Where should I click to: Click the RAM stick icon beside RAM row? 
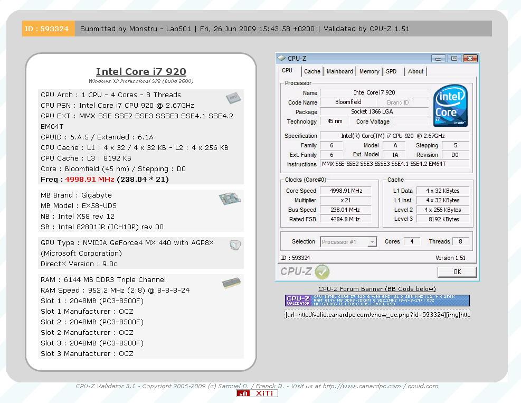(231, 283)
